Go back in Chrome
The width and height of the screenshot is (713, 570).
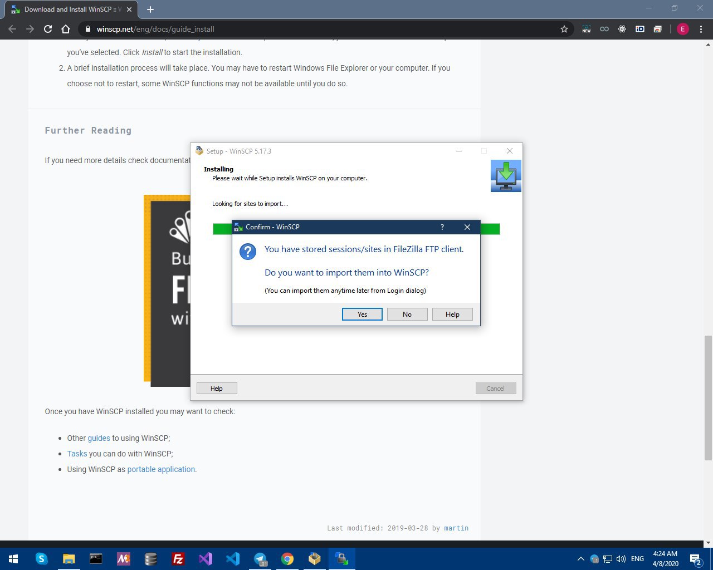point(12,29)
